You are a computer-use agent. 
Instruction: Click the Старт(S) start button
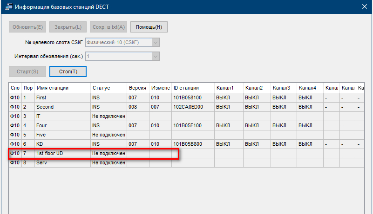(27, 71)
